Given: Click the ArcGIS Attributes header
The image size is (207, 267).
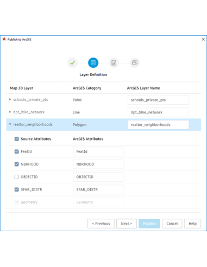Looking at the screenshot, I should tap(88, 139).
